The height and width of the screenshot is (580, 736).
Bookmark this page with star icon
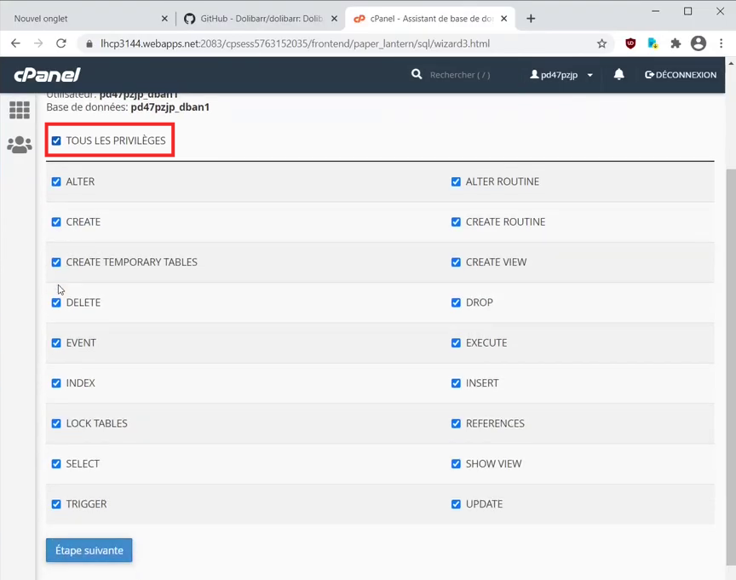[602, 43]
